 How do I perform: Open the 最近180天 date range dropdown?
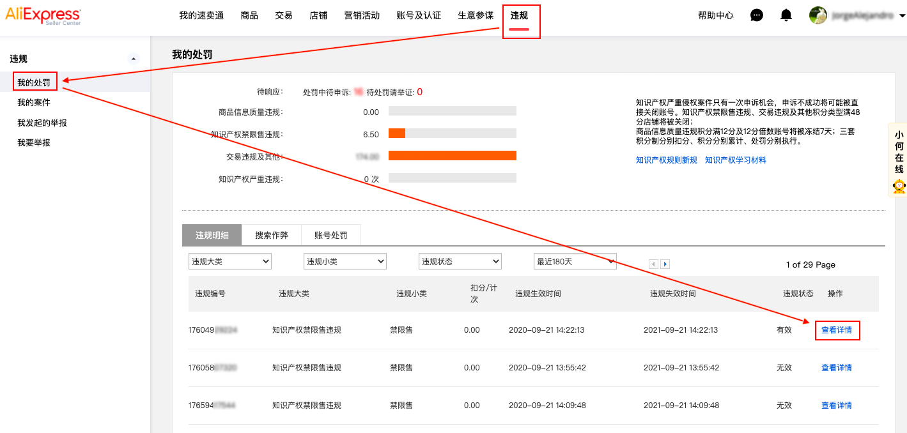point(575,261)
